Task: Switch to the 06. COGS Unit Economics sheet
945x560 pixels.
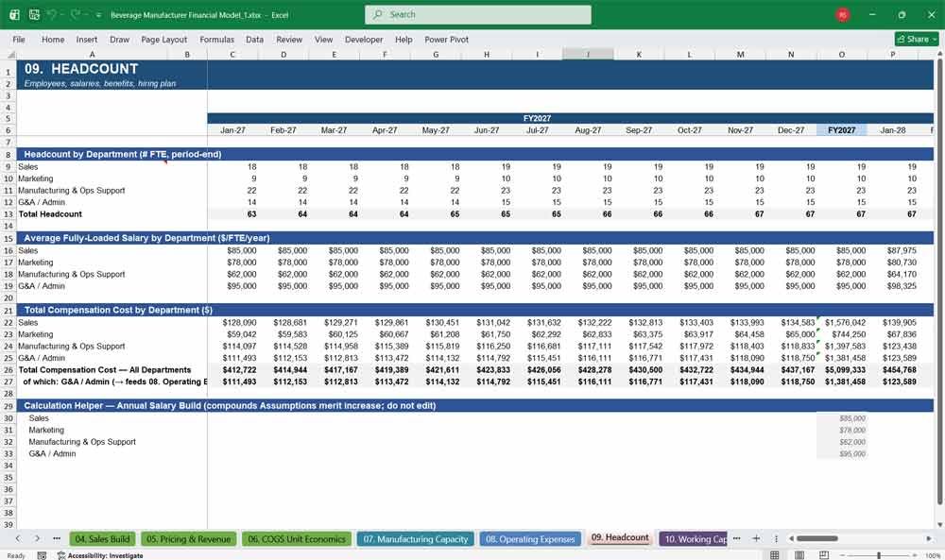Action: 297,539
